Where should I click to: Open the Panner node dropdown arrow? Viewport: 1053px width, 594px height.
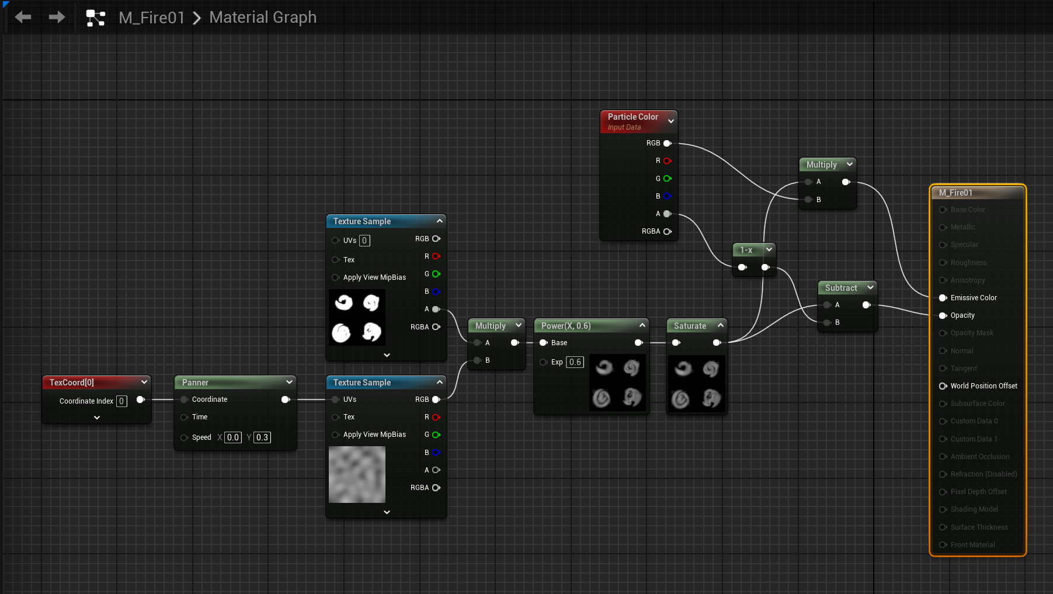point(289,382)
